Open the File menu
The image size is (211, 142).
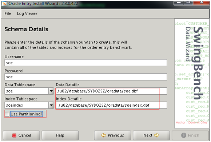coord(8,13)
